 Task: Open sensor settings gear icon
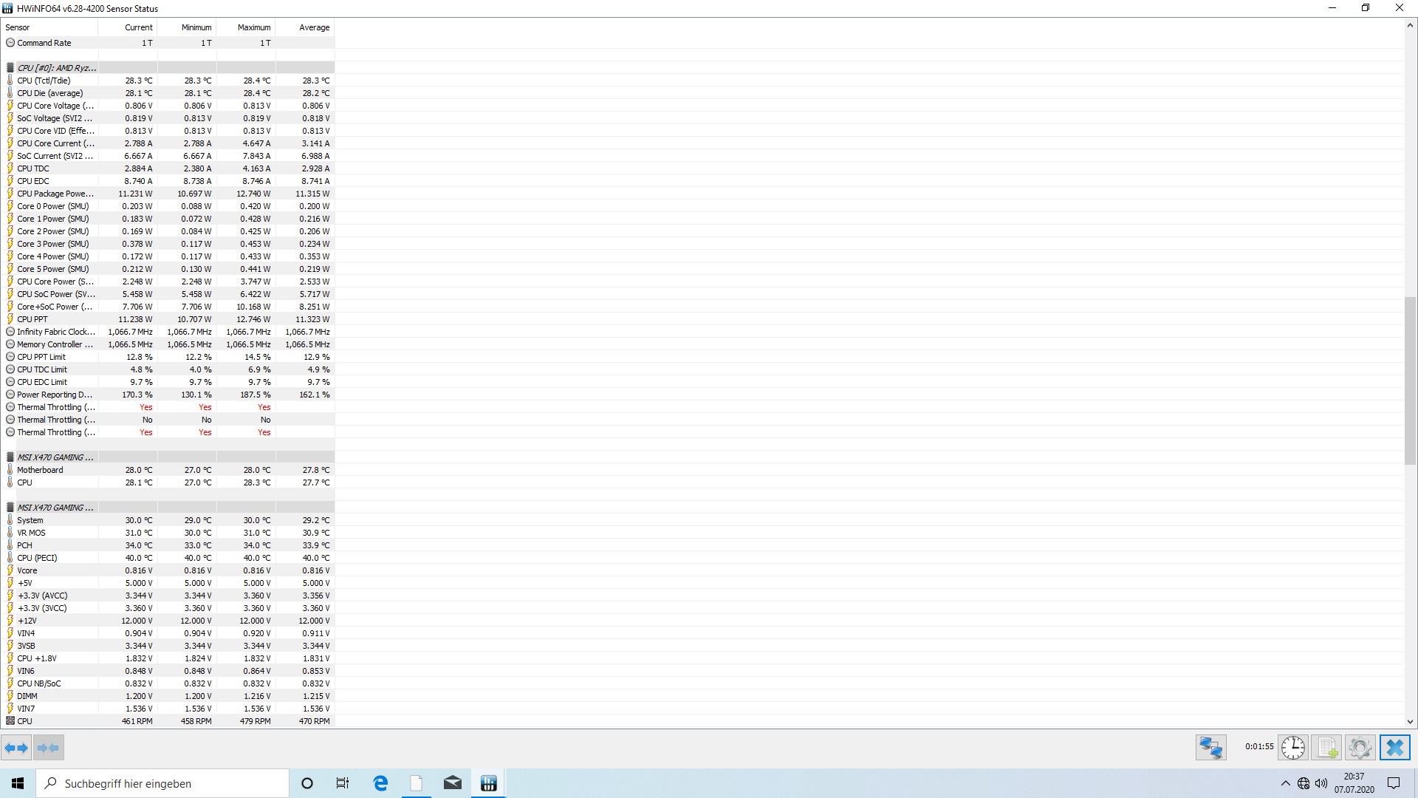tap(1360, 748)
